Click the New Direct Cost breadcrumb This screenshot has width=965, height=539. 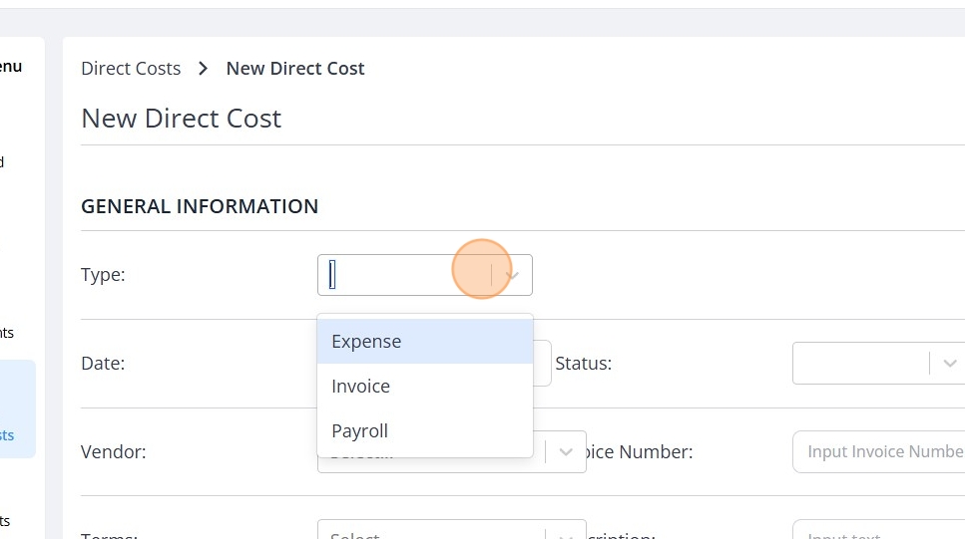pos(295,69)
